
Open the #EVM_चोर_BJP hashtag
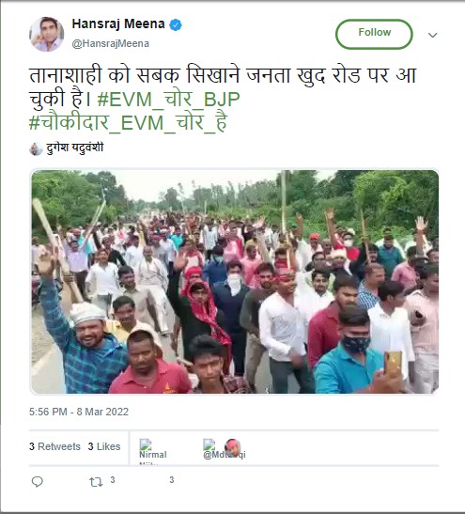[169, 99]
